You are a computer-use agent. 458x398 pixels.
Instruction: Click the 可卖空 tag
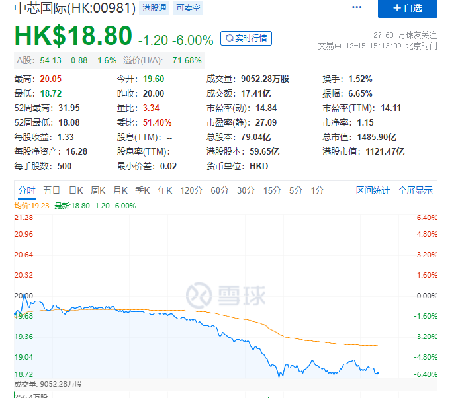[188, 8]
